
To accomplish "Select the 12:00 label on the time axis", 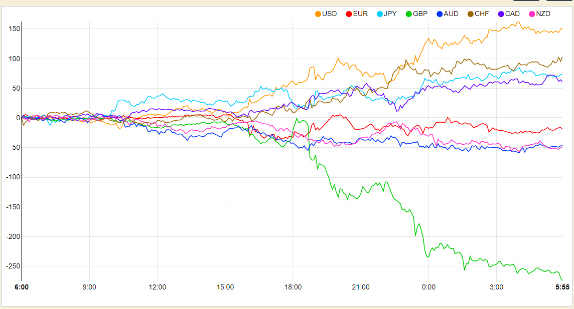I will pyautogui.click(x=158, y=287).
